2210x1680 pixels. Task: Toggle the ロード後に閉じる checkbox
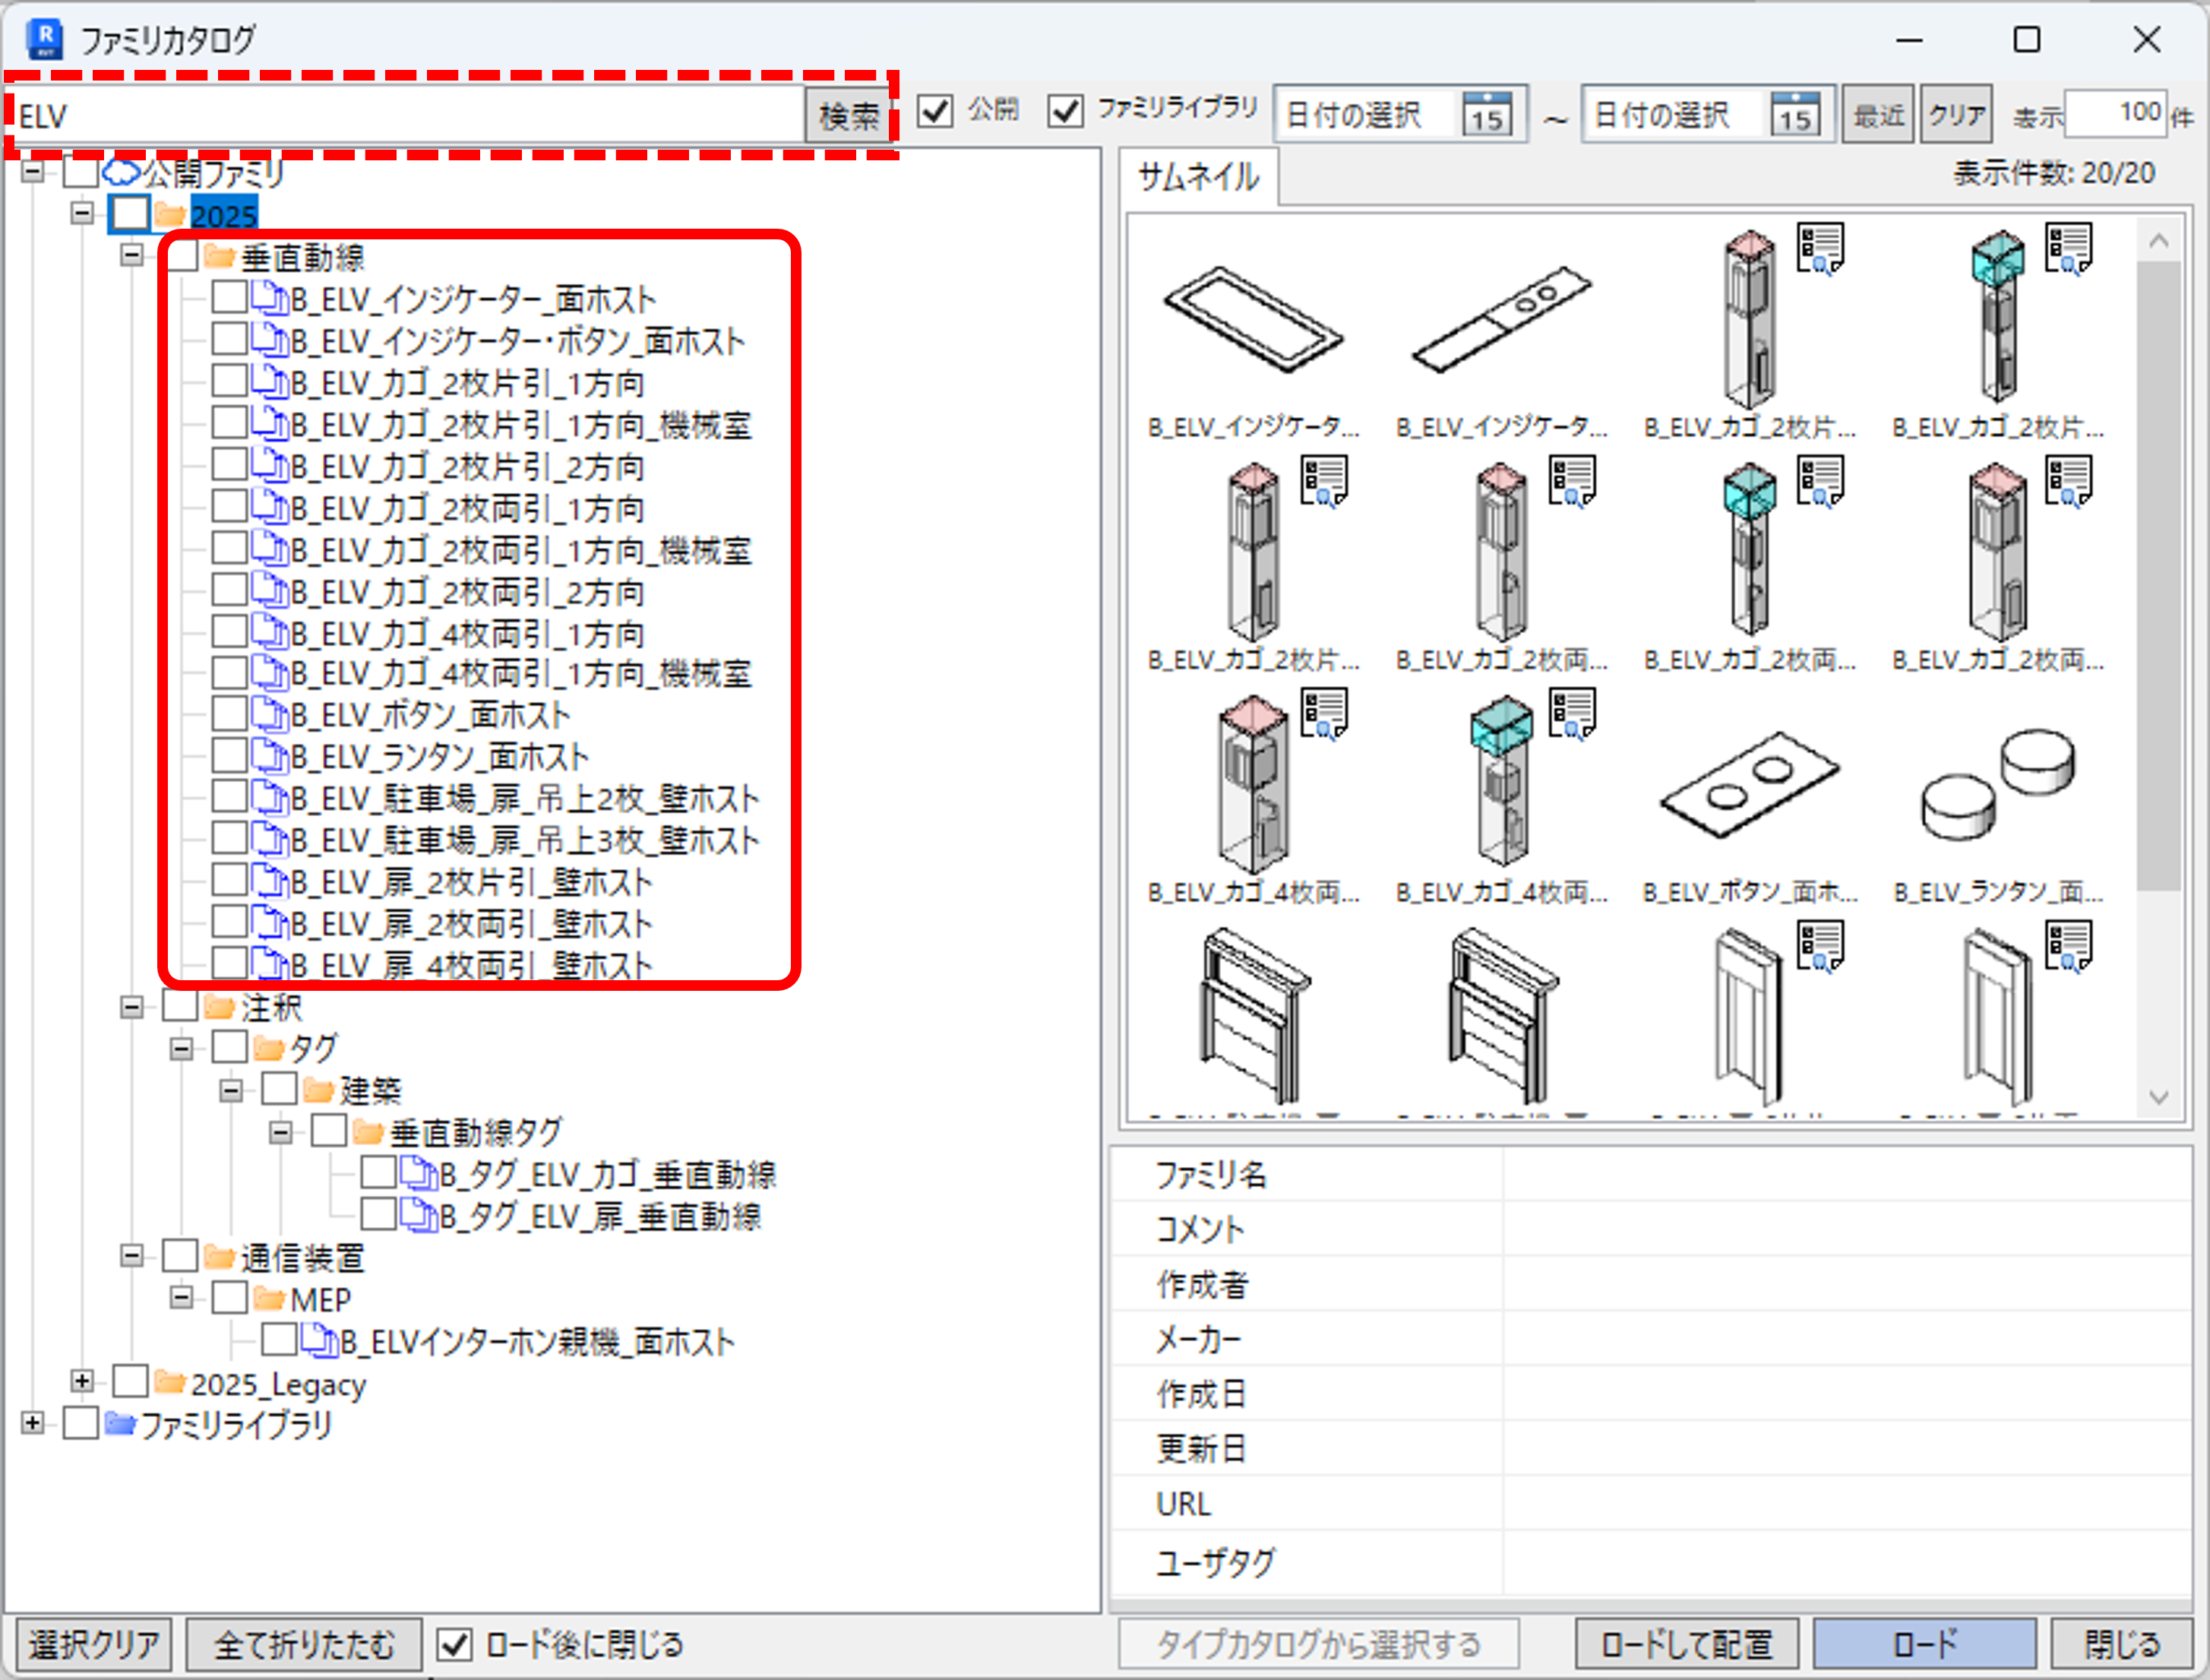tap(455, 1643)
